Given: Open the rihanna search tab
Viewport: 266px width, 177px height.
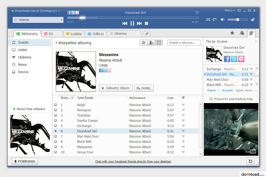Looking at the screenshot, I should pos(124,34).
